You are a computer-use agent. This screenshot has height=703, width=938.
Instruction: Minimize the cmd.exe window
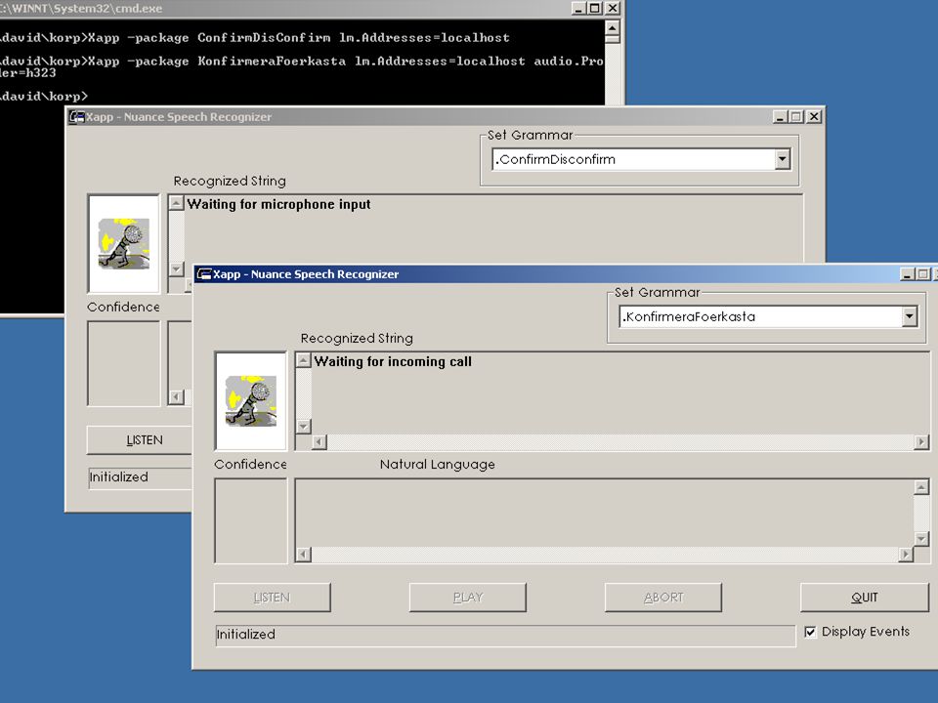pyautogui.click(x=579, y=8)
